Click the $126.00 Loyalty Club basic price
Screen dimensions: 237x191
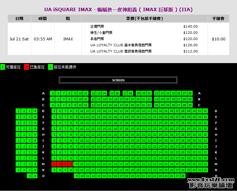[x=191, y=45]
